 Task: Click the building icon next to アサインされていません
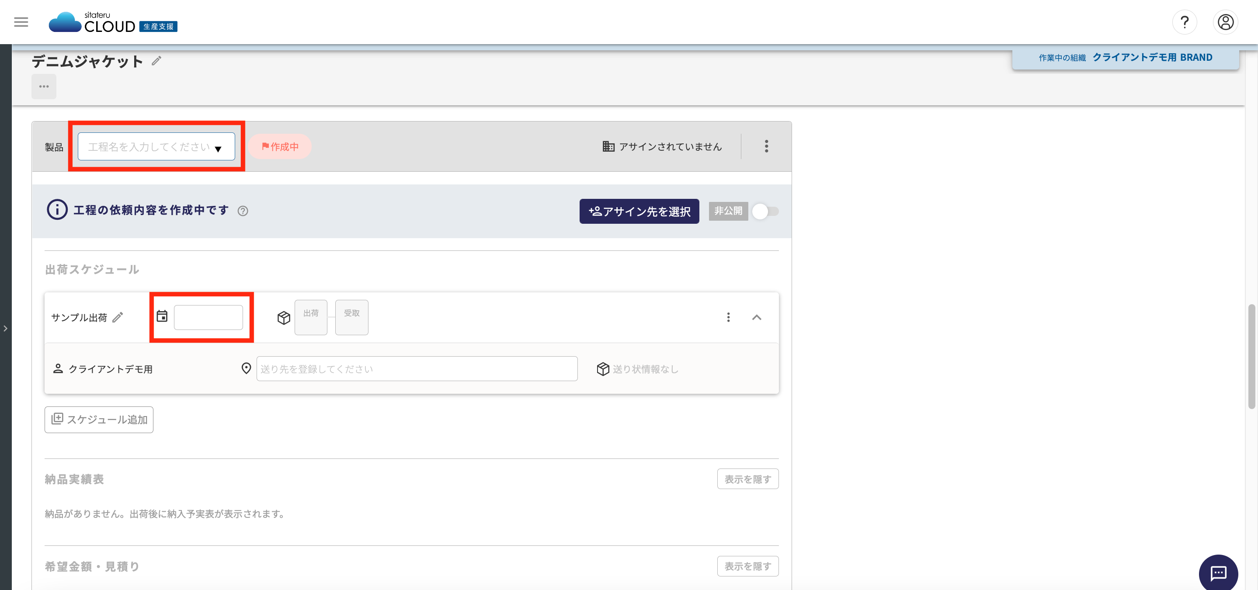point(608,146)
